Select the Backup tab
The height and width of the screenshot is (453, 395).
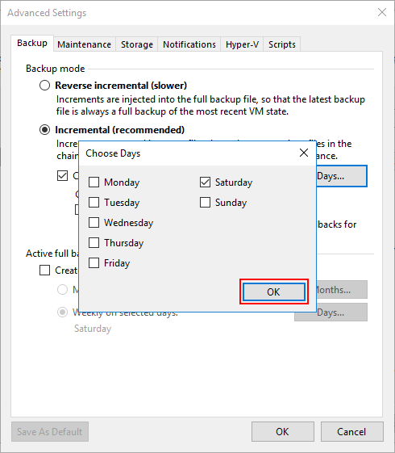[32, 44]
